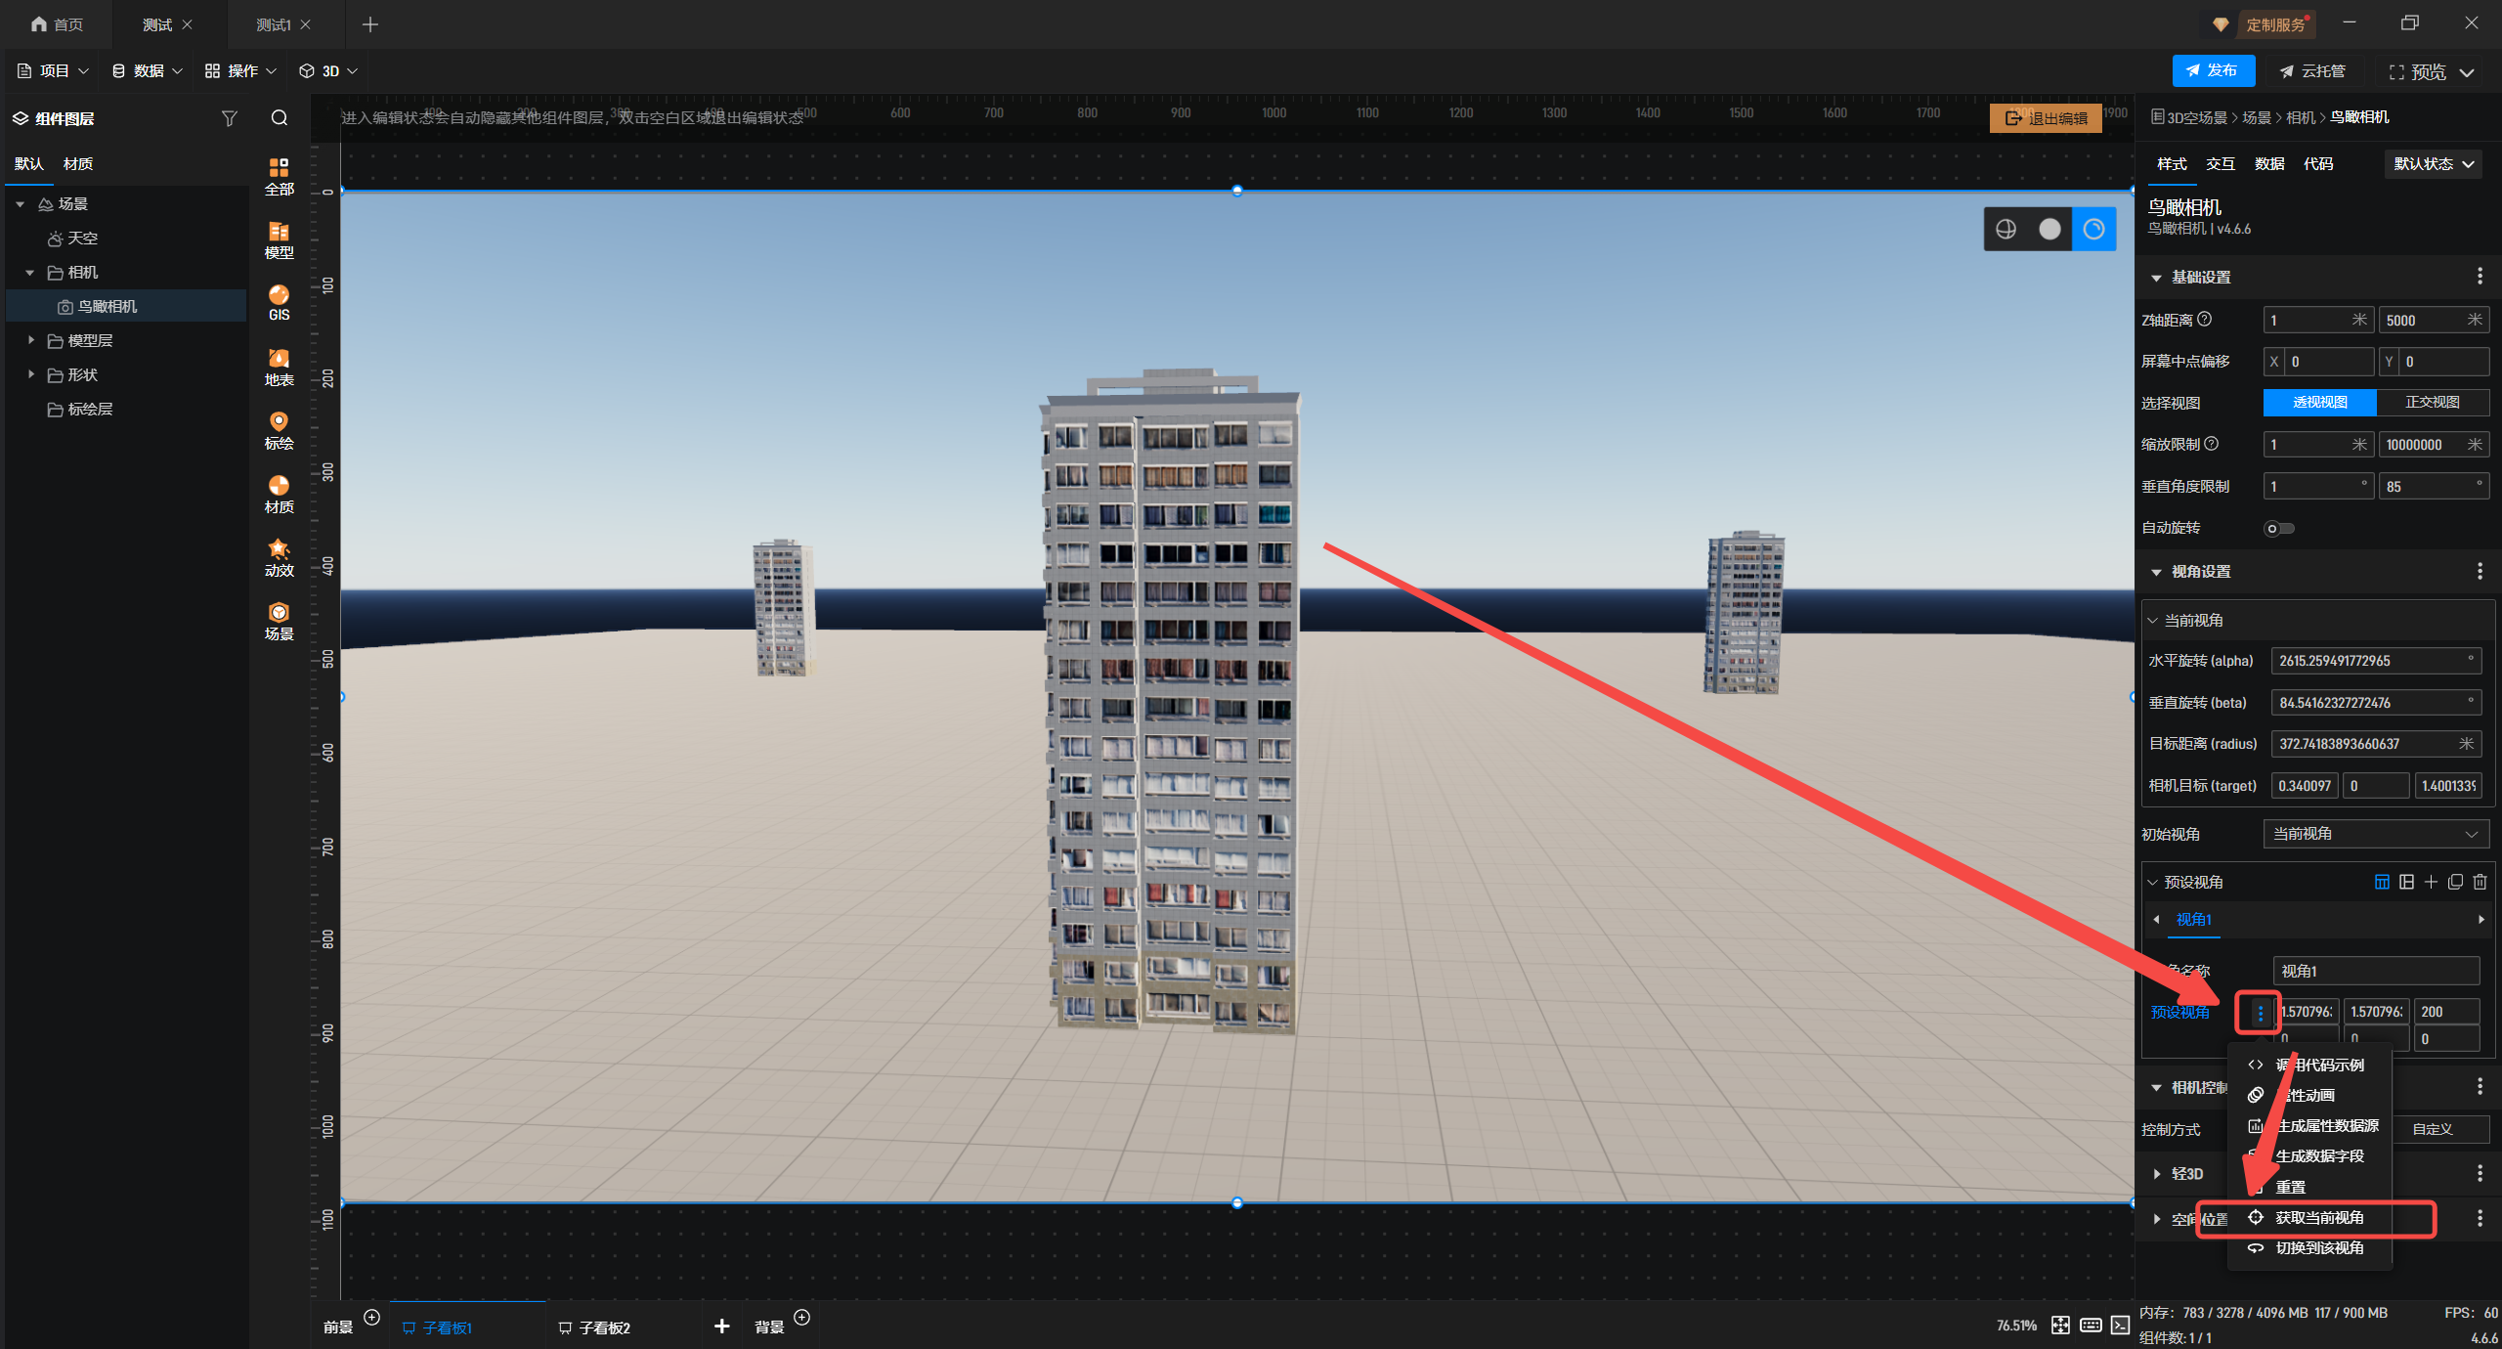Switch to the 交互 tab

2220,164
